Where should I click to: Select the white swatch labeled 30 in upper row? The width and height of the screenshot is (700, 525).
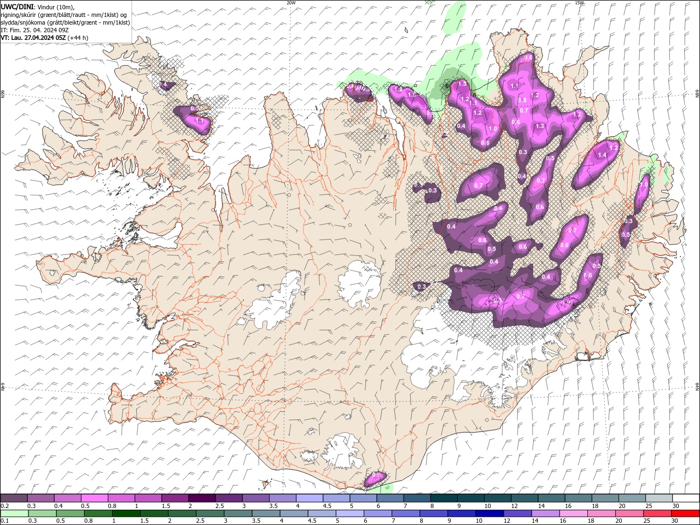pyautogui.click(x=686, y=498)
